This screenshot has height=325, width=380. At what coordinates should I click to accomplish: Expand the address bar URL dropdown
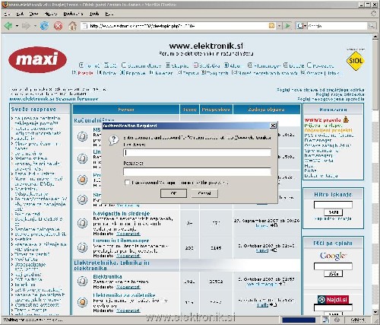pyautogui.click(x=279, y=26)
